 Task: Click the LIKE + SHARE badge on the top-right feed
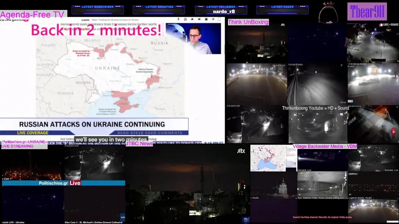click(x=389, y=25)
